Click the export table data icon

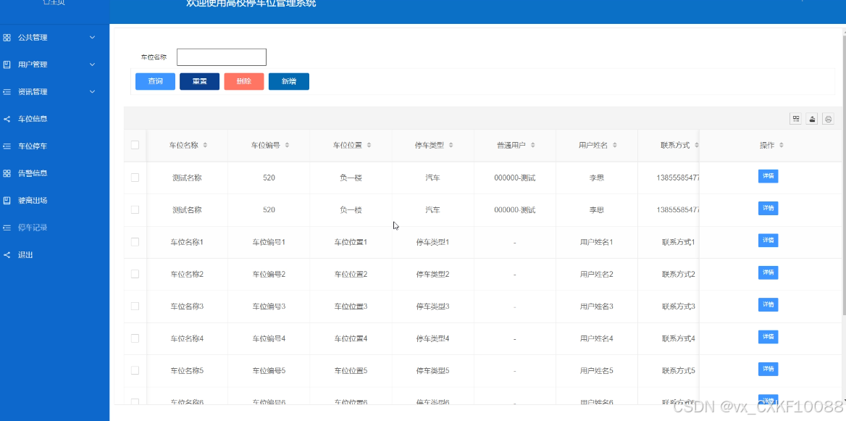(812, 119)
